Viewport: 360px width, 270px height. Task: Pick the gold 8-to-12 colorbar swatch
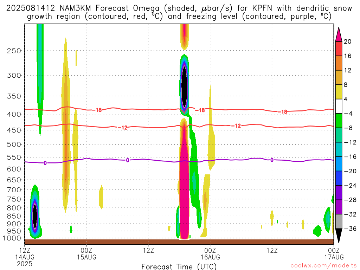(339, 78)
